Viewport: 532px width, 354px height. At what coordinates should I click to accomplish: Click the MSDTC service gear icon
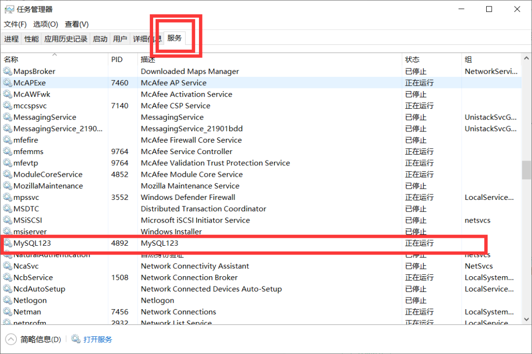click(8, 209)
